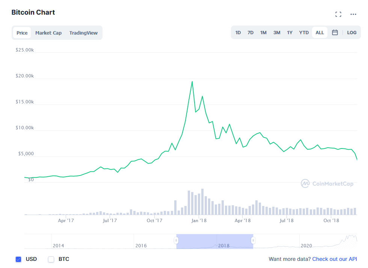Click the 2016 marker in navigator
Viewport: 368px width, 268px height.
pos(141,246)
